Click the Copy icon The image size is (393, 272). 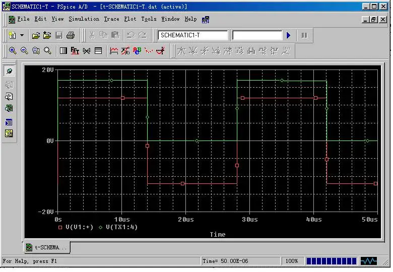[103, 35]
